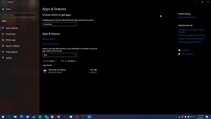Click the microphone tray icon
The image size is (211, 119).
coord(185,117)
